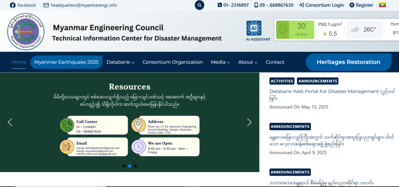
Task: Open Databank Web Portal For Disaster Management post
Action: coord(332,95)
